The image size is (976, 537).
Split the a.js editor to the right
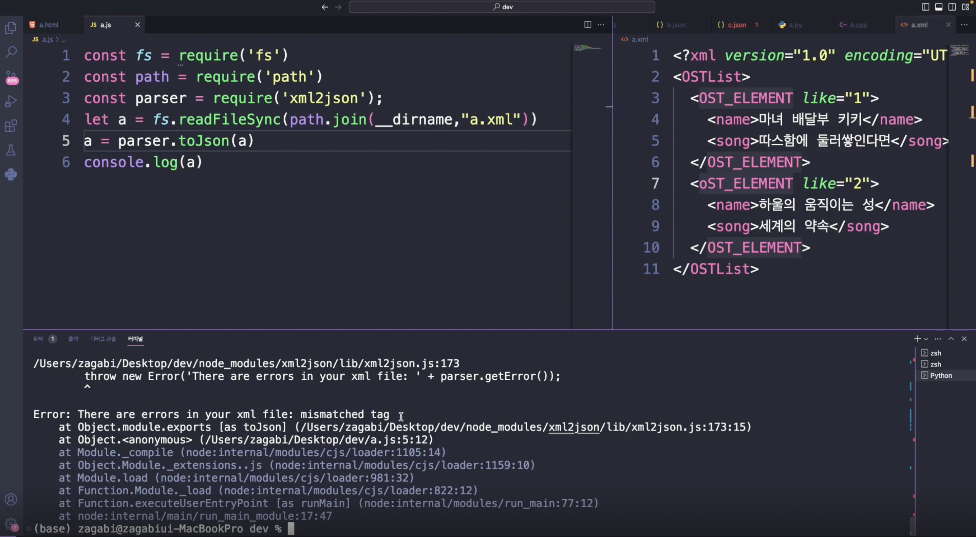(x=588, y=25)
